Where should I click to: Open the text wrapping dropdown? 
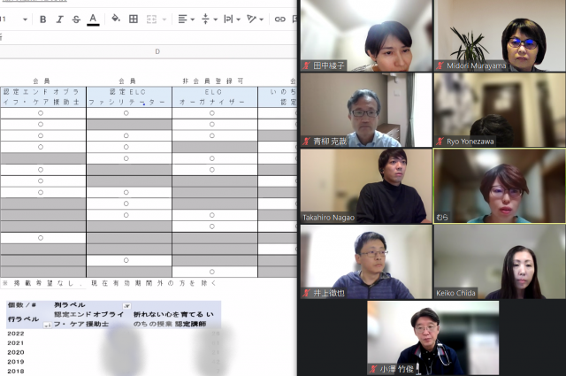(232, 19)
